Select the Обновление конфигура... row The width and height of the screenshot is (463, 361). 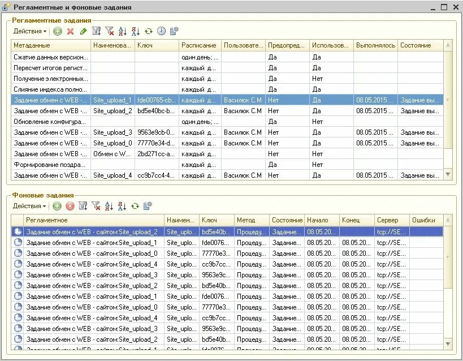[227, 122]
